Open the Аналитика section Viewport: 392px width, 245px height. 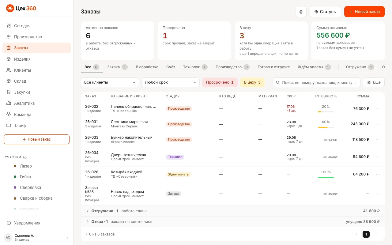click(x=36, y=103)
